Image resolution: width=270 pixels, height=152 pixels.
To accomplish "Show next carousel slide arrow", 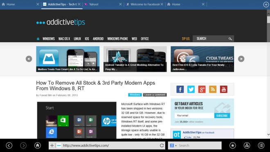I will click(241, 59).
